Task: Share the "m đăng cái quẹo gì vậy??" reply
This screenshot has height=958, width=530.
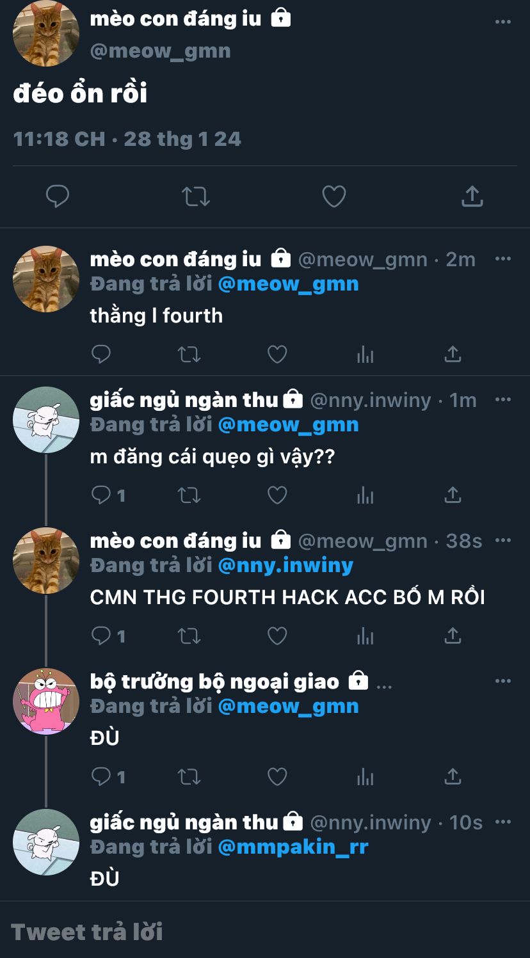Action: pyautogui.click(x=453, y=495)
